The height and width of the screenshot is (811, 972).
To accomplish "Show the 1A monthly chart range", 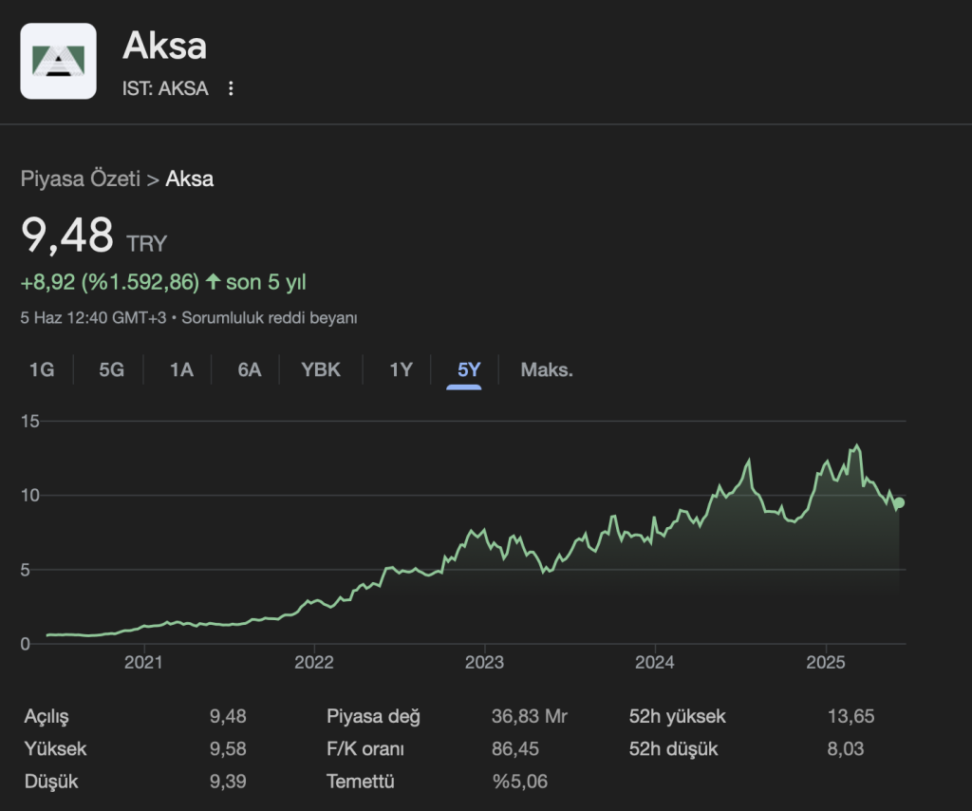I will point(181,369).
